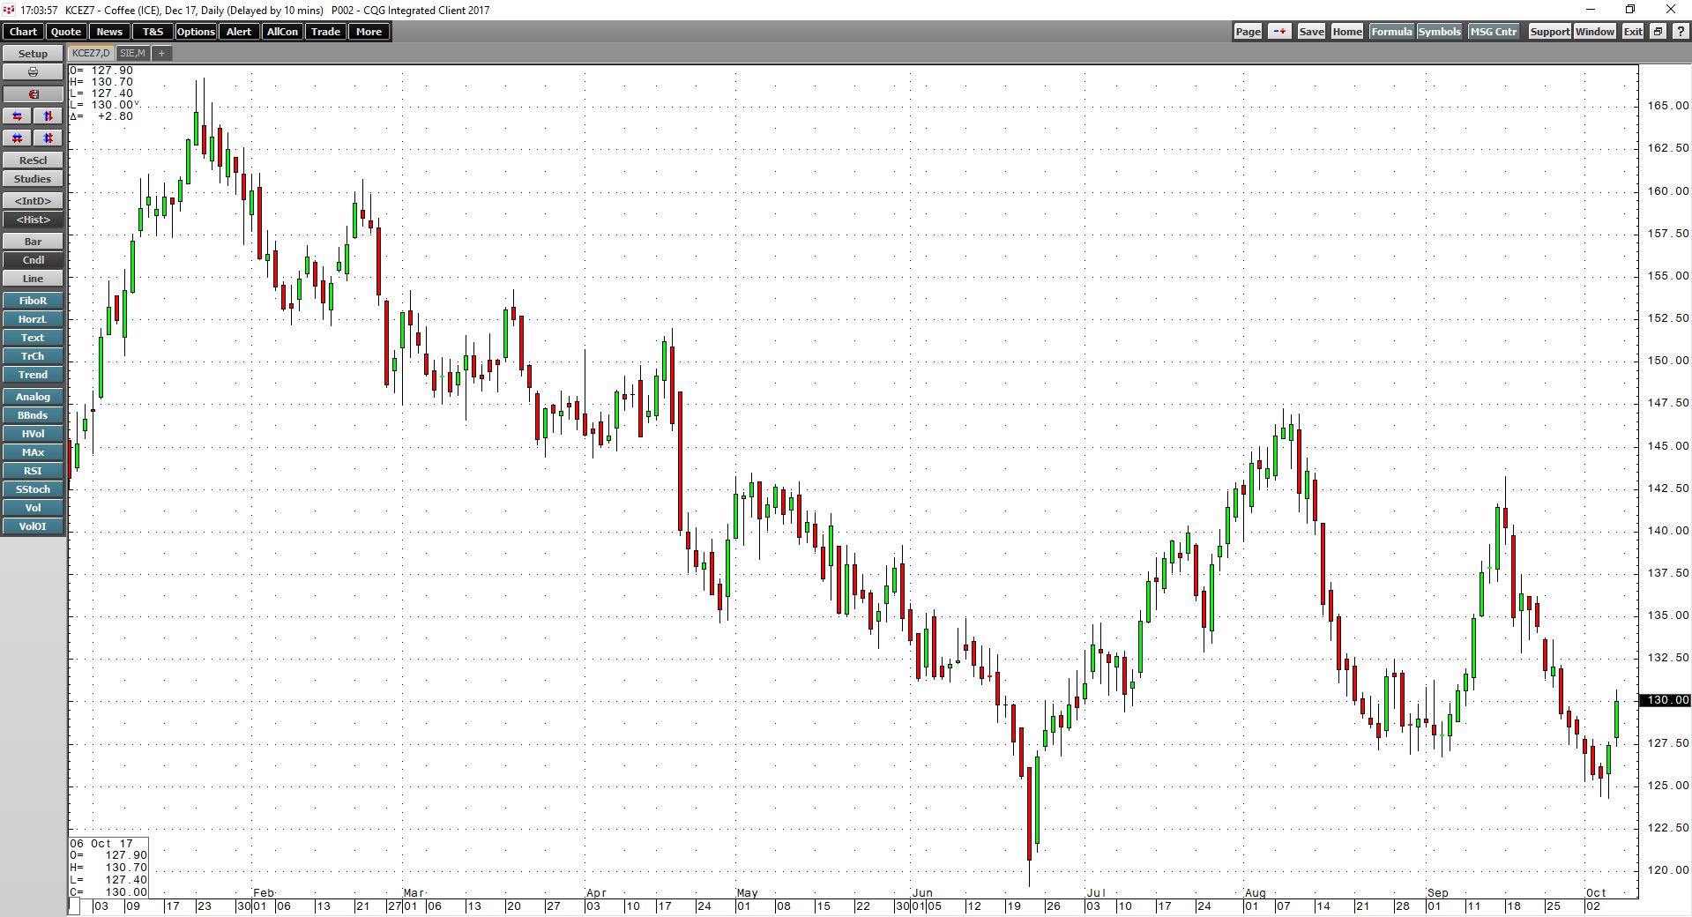The height and width of the screenshot is (917, 1692).
Task: Click the printer icon button
Action: (33, 72)
